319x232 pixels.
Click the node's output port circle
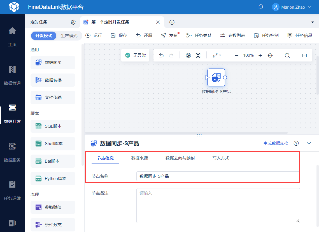coord(225,77)
